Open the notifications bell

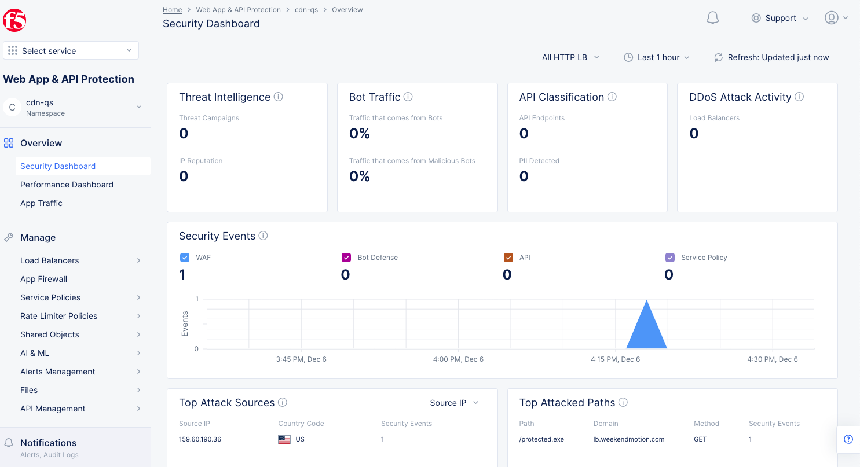tap(712, 17)
